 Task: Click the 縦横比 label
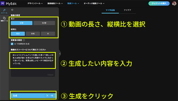point(14,29)
